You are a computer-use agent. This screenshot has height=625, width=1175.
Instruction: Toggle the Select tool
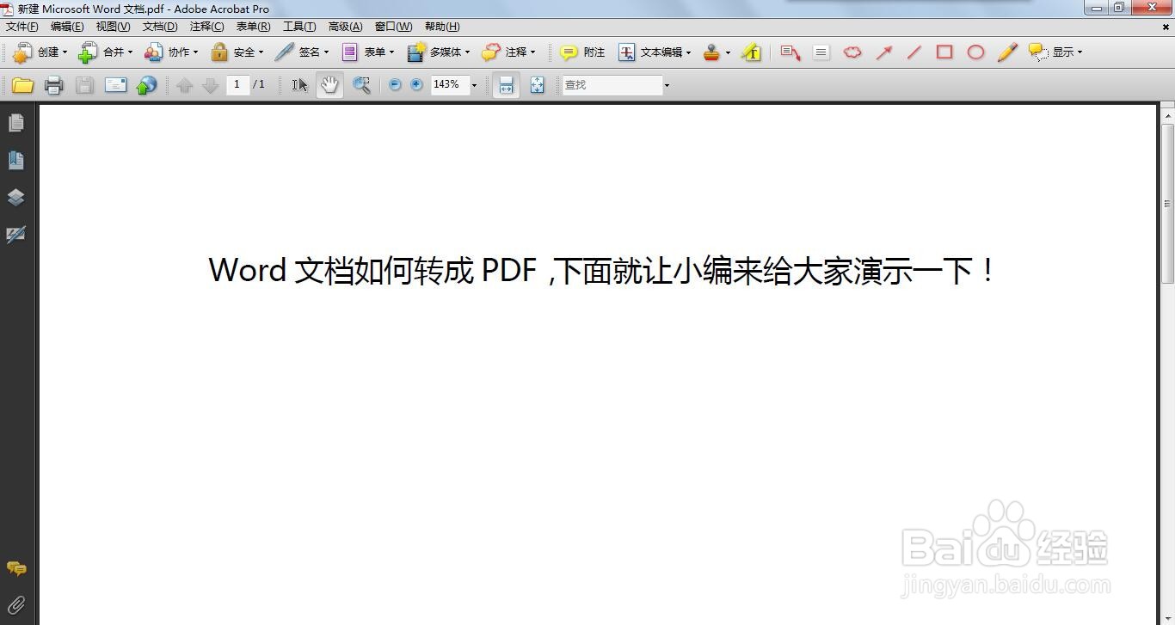(x=299, y=84)
